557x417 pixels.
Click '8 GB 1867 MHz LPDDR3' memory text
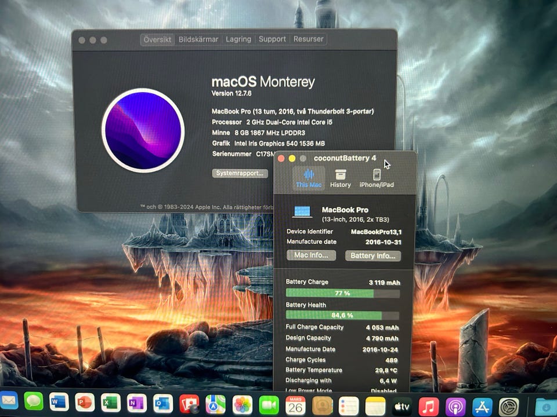pyautogui.click(x=270, y=133)
